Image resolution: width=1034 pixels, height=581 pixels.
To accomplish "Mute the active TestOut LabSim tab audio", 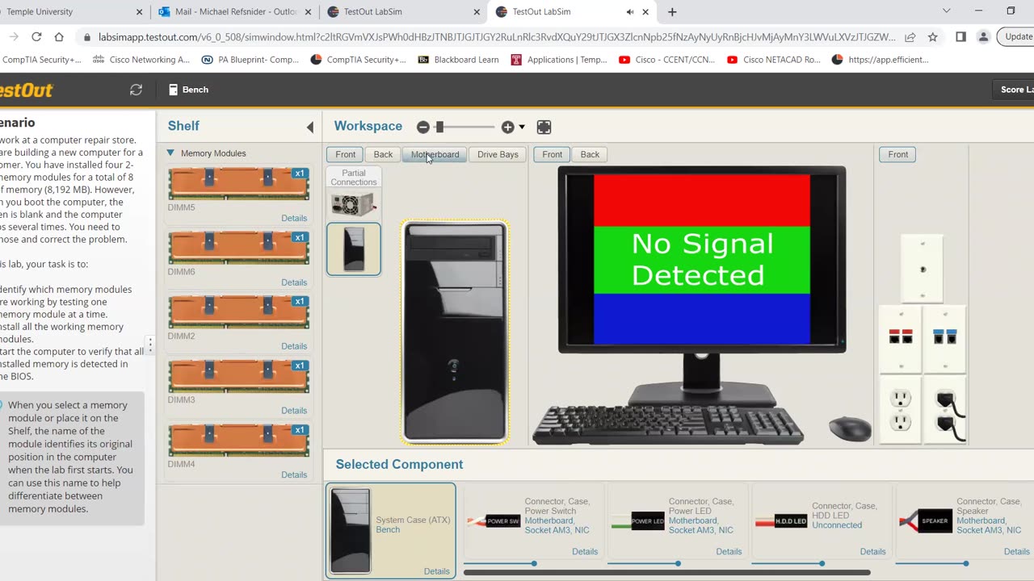I will (630, 12).
